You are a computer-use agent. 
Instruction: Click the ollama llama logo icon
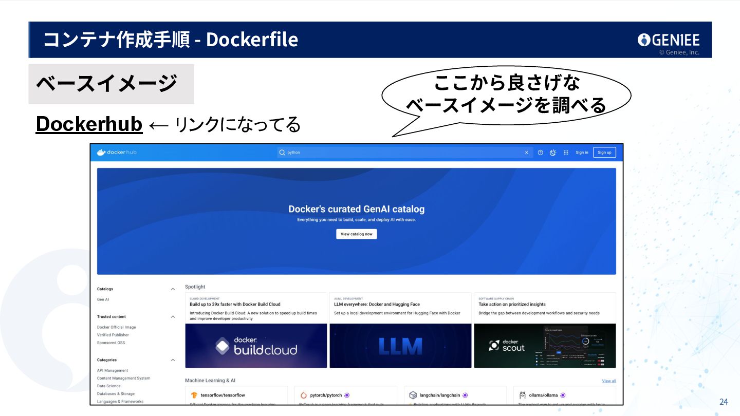point(523,395)
